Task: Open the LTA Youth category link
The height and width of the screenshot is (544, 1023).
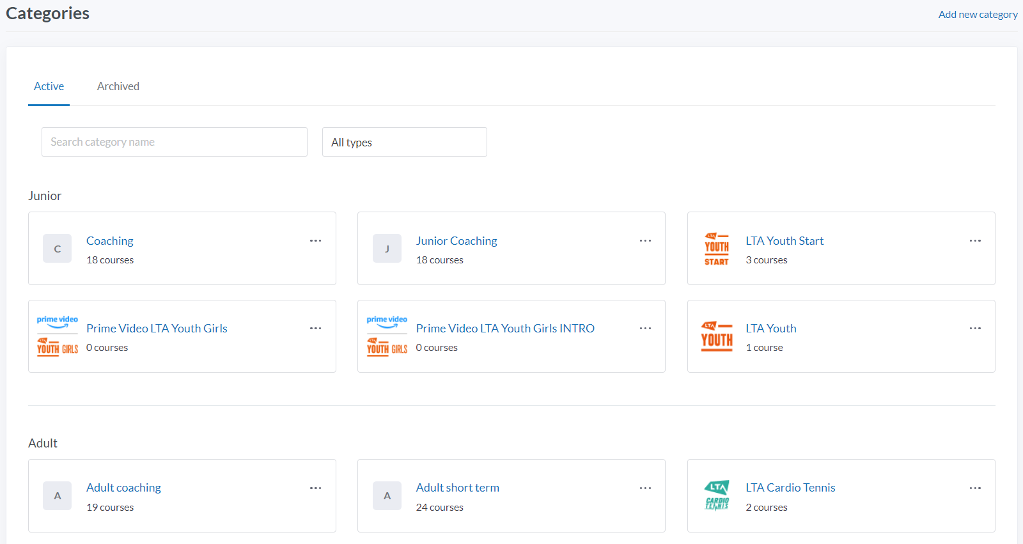Action: tap(771, 329)
